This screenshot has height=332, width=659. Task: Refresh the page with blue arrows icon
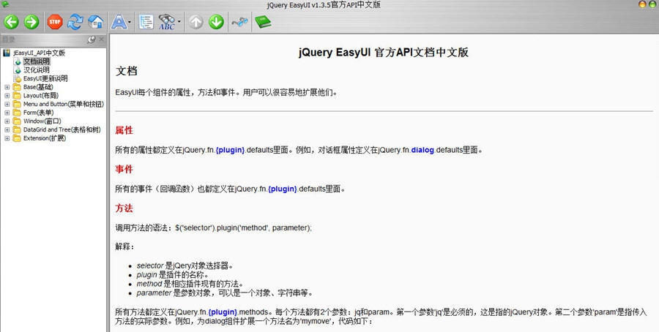point(75,22)
